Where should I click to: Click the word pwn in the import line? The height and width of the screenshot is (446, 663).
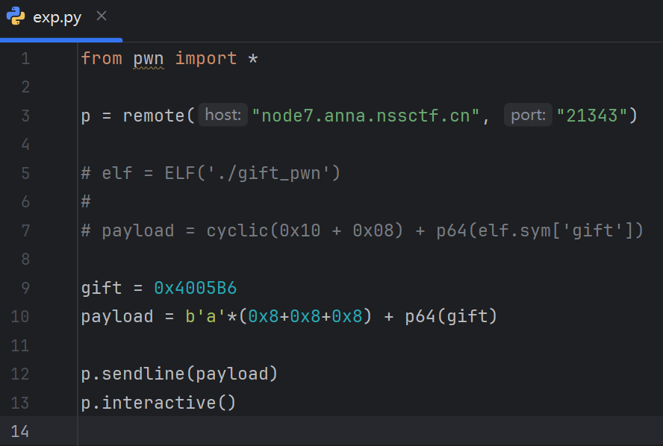click(x=149, y=58)
